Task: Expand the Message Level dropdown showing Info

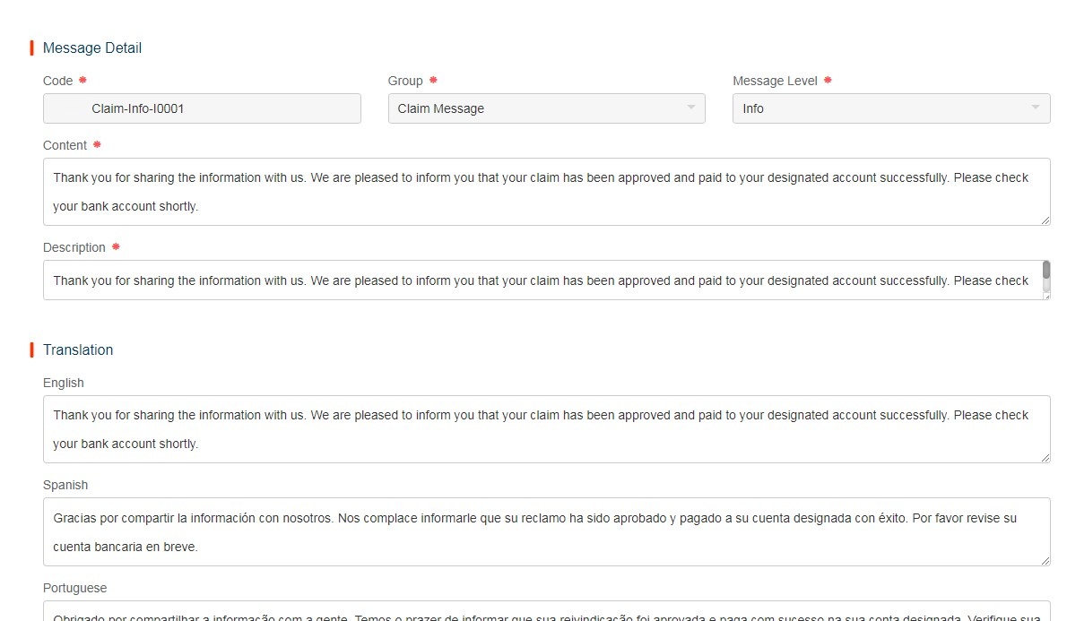Action: (890, 108)
